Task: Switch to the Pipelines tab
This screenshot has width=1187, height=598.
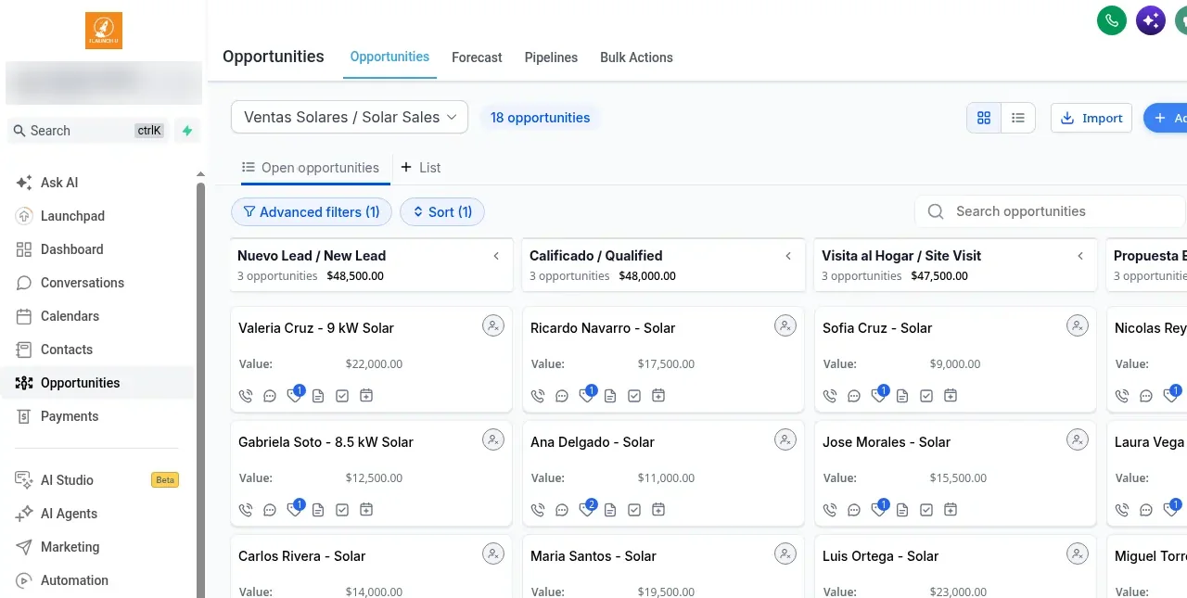Action: pyautogui.click(x=551, y=57)
